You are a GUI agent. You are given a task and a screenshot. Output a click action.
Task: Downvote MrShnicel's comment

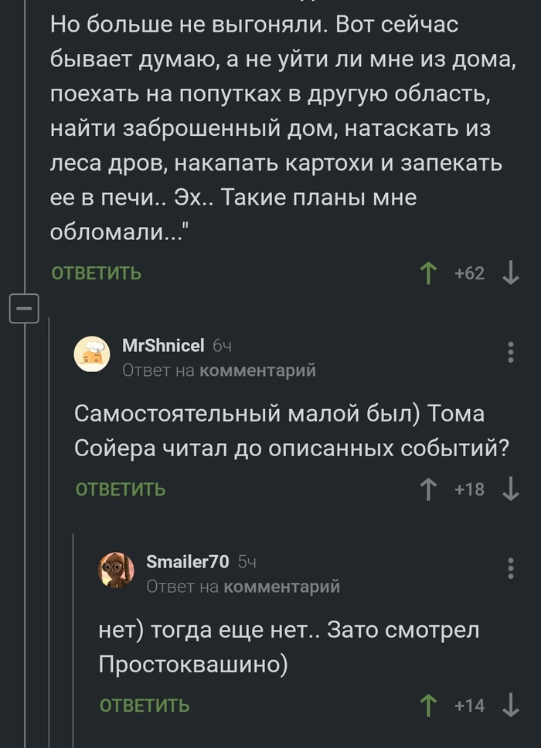coord(510,489)
